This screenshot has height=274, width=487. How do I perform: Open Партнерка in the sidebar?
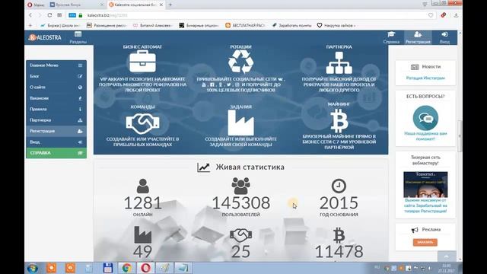(56, 120)
